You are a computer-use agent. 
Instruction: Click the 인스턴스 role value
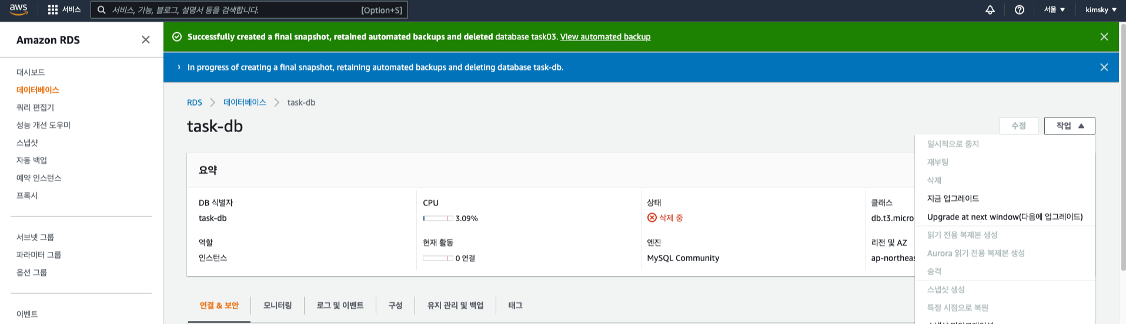(x=213, y=258)
